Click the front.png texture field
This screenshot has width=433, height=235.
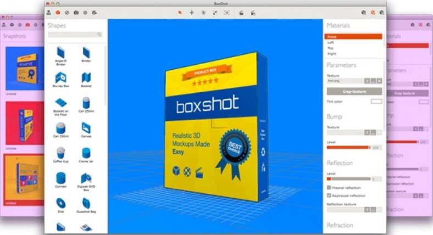click(x=345, y=81)
